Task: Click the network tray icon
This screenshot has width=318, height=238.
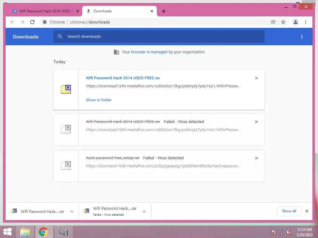Action: pyautogui.click(x=281, y=232)
